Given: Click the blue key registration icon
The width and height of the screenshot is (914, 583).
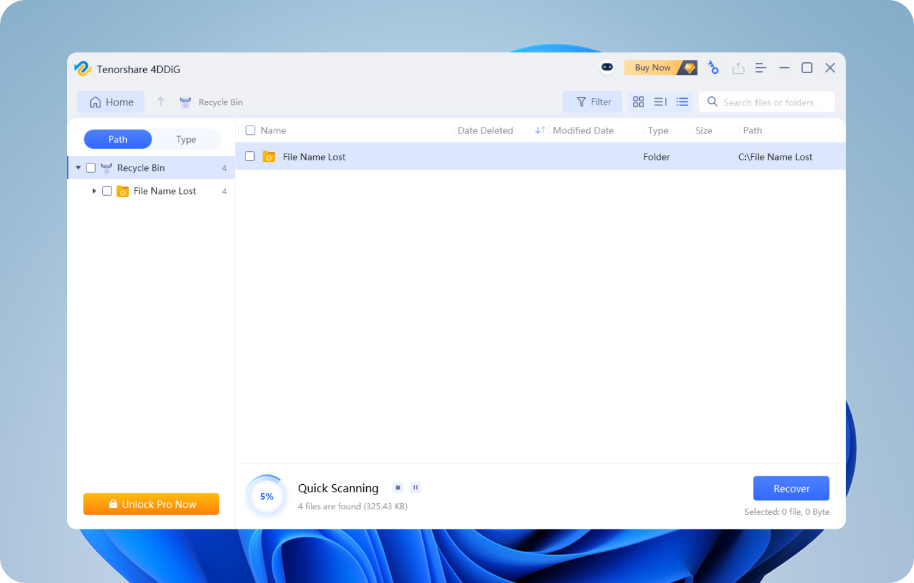Looking at the screenshot, I should pyautogui.click(x=713, y=68).
